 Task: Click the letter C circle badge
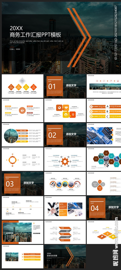(107, 117)
